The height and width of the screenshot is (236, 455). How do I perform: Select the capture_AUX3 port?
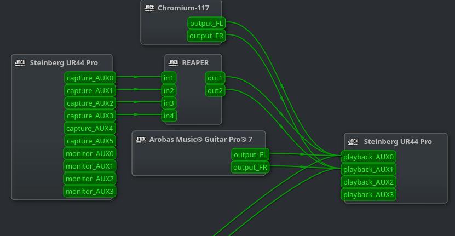point(90,116)
